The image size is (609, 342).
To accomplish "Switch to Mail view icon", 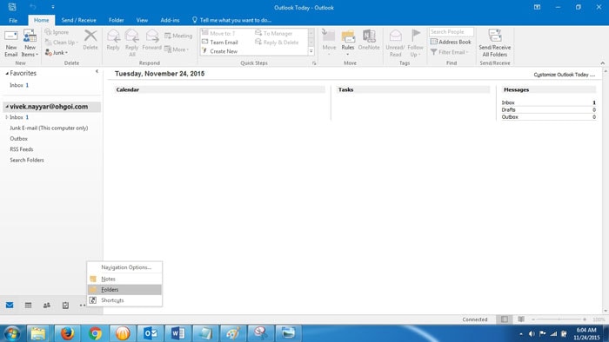I will tap(10, 306).
